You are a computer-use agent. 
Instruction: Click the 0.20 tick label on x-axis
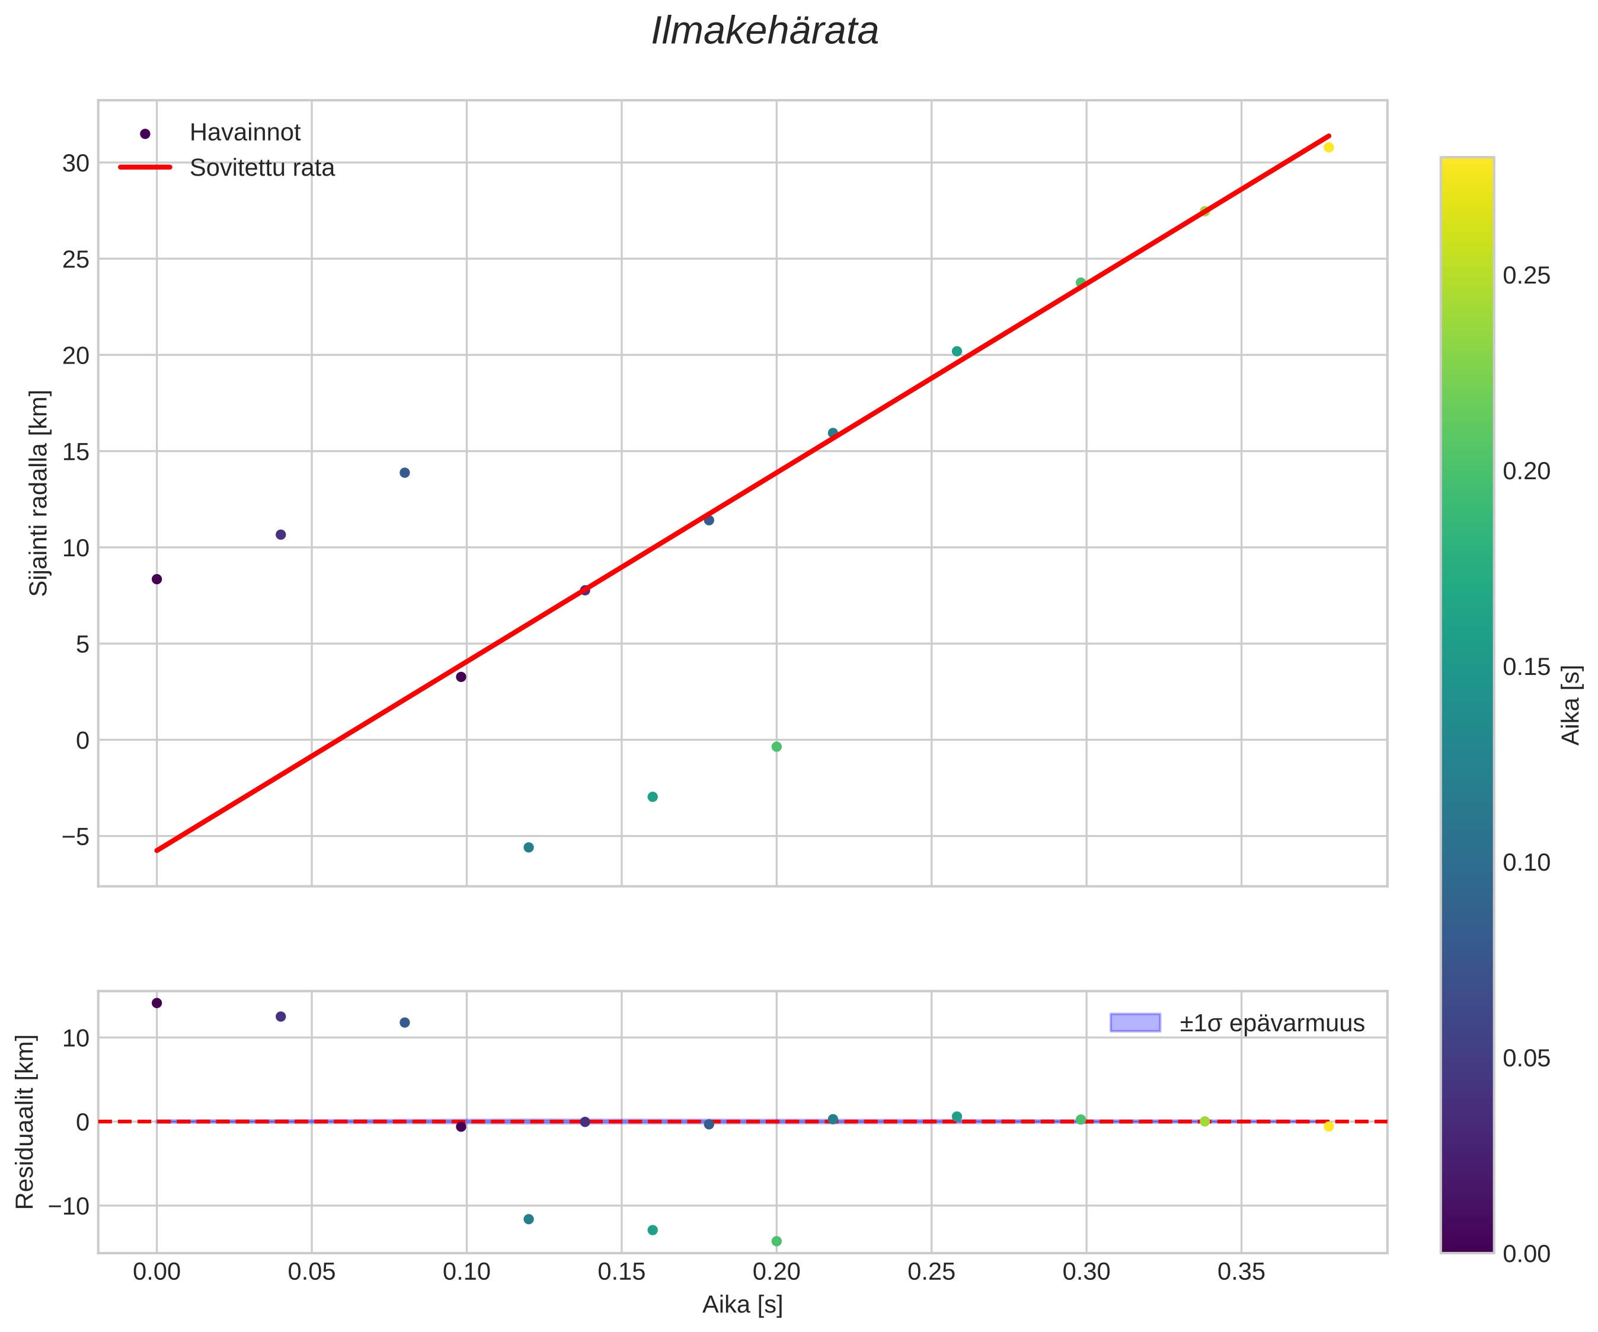[x=776, y=1271]
